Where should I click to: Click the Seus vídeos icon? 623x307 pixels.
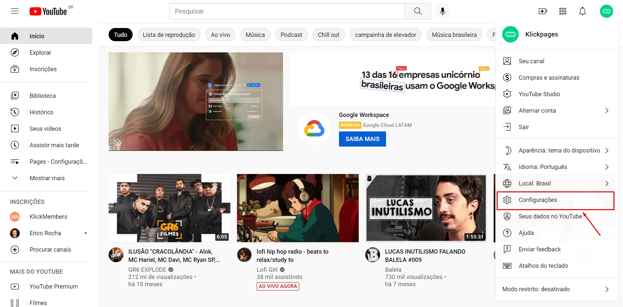point(15,128)
